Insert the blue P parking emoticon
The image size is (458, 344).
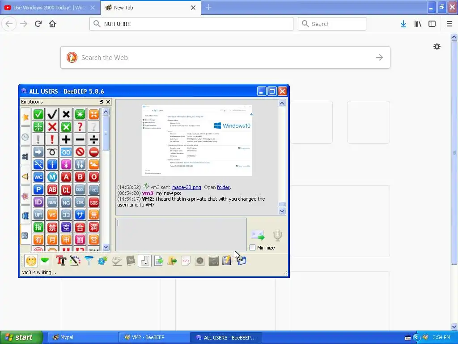tap(38, 189)
